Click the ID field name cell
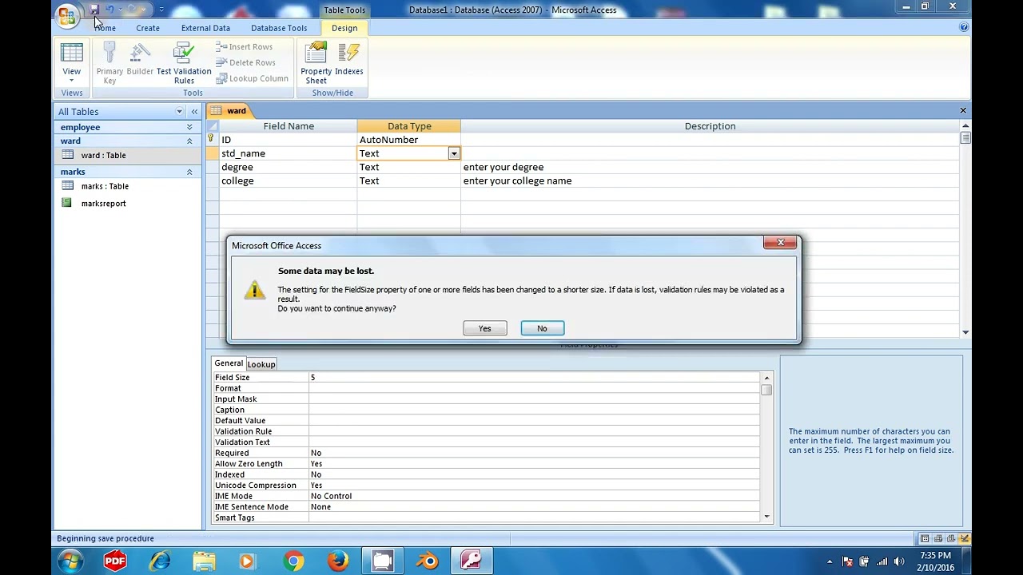This screenshot has height=575, width=1023. click(288, 140)
